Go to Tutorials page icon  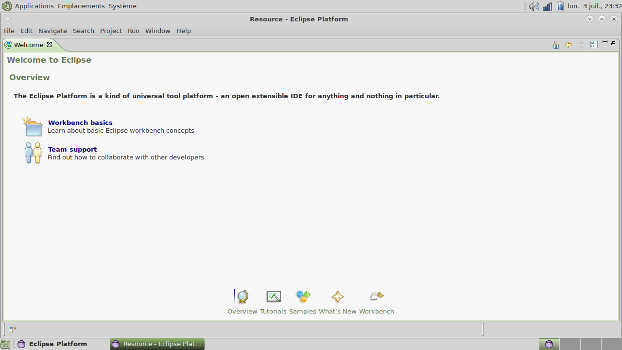click(x=274, y=297)
